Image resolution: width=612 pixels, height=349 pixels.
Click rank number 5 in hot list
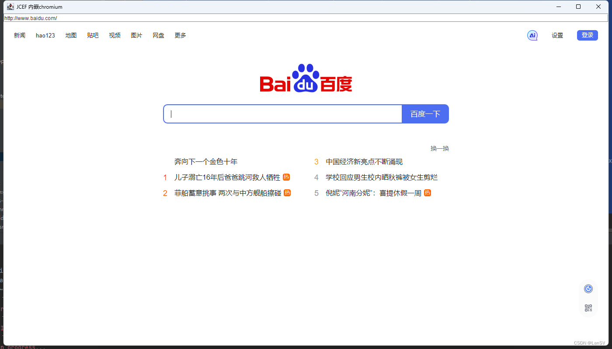pos(316,193)
